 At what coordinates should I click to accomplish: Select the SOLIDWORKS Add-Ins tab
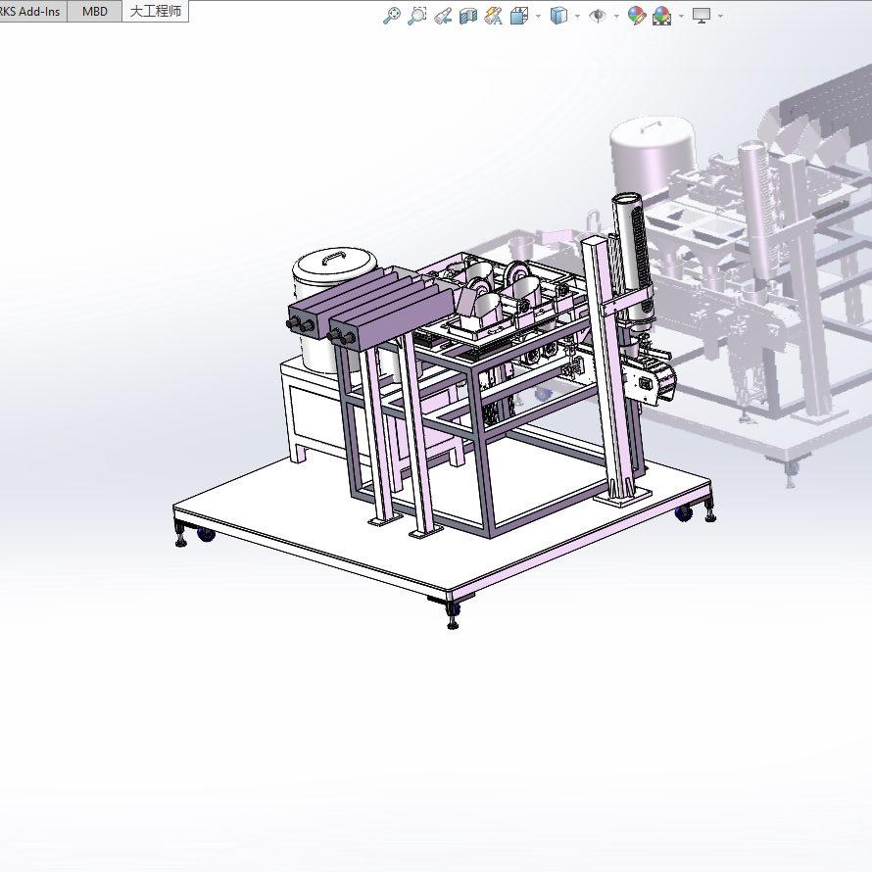click(x=30, y=11)
